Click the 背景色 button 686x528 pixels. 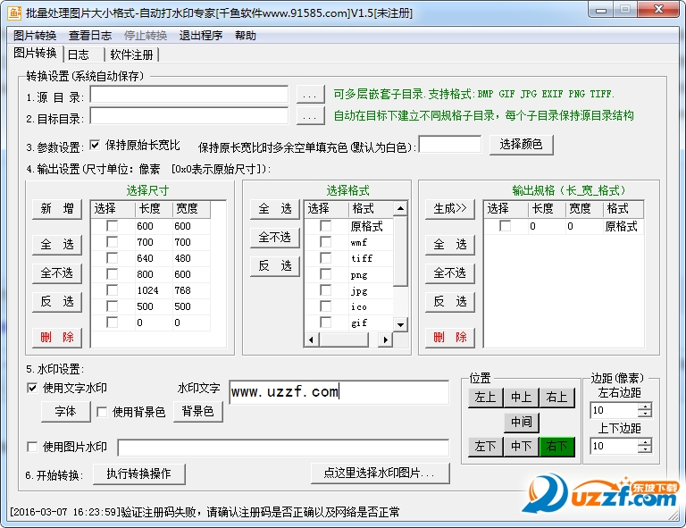tap(197, 412)
